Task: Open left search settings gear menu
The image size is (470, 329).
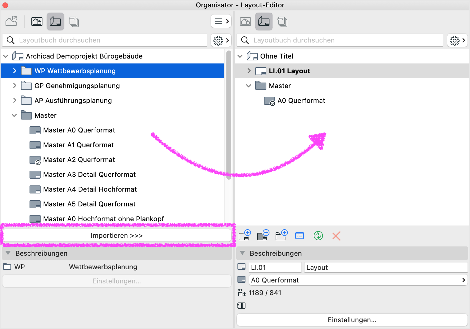Action: click(221, 40)
